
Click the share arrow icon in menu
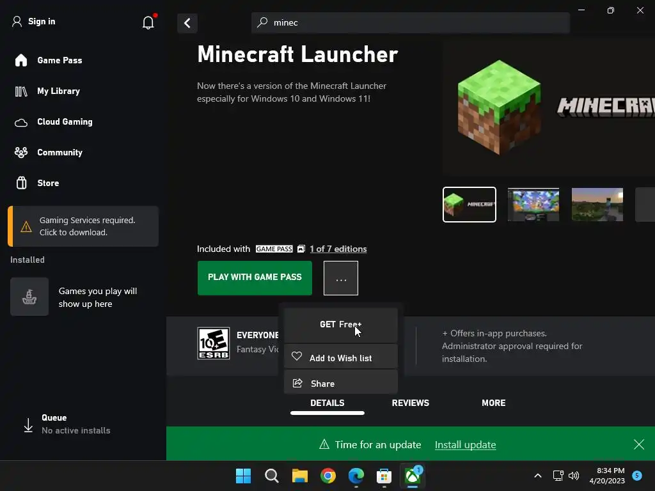pyautogui.click(x=297, y=384)
